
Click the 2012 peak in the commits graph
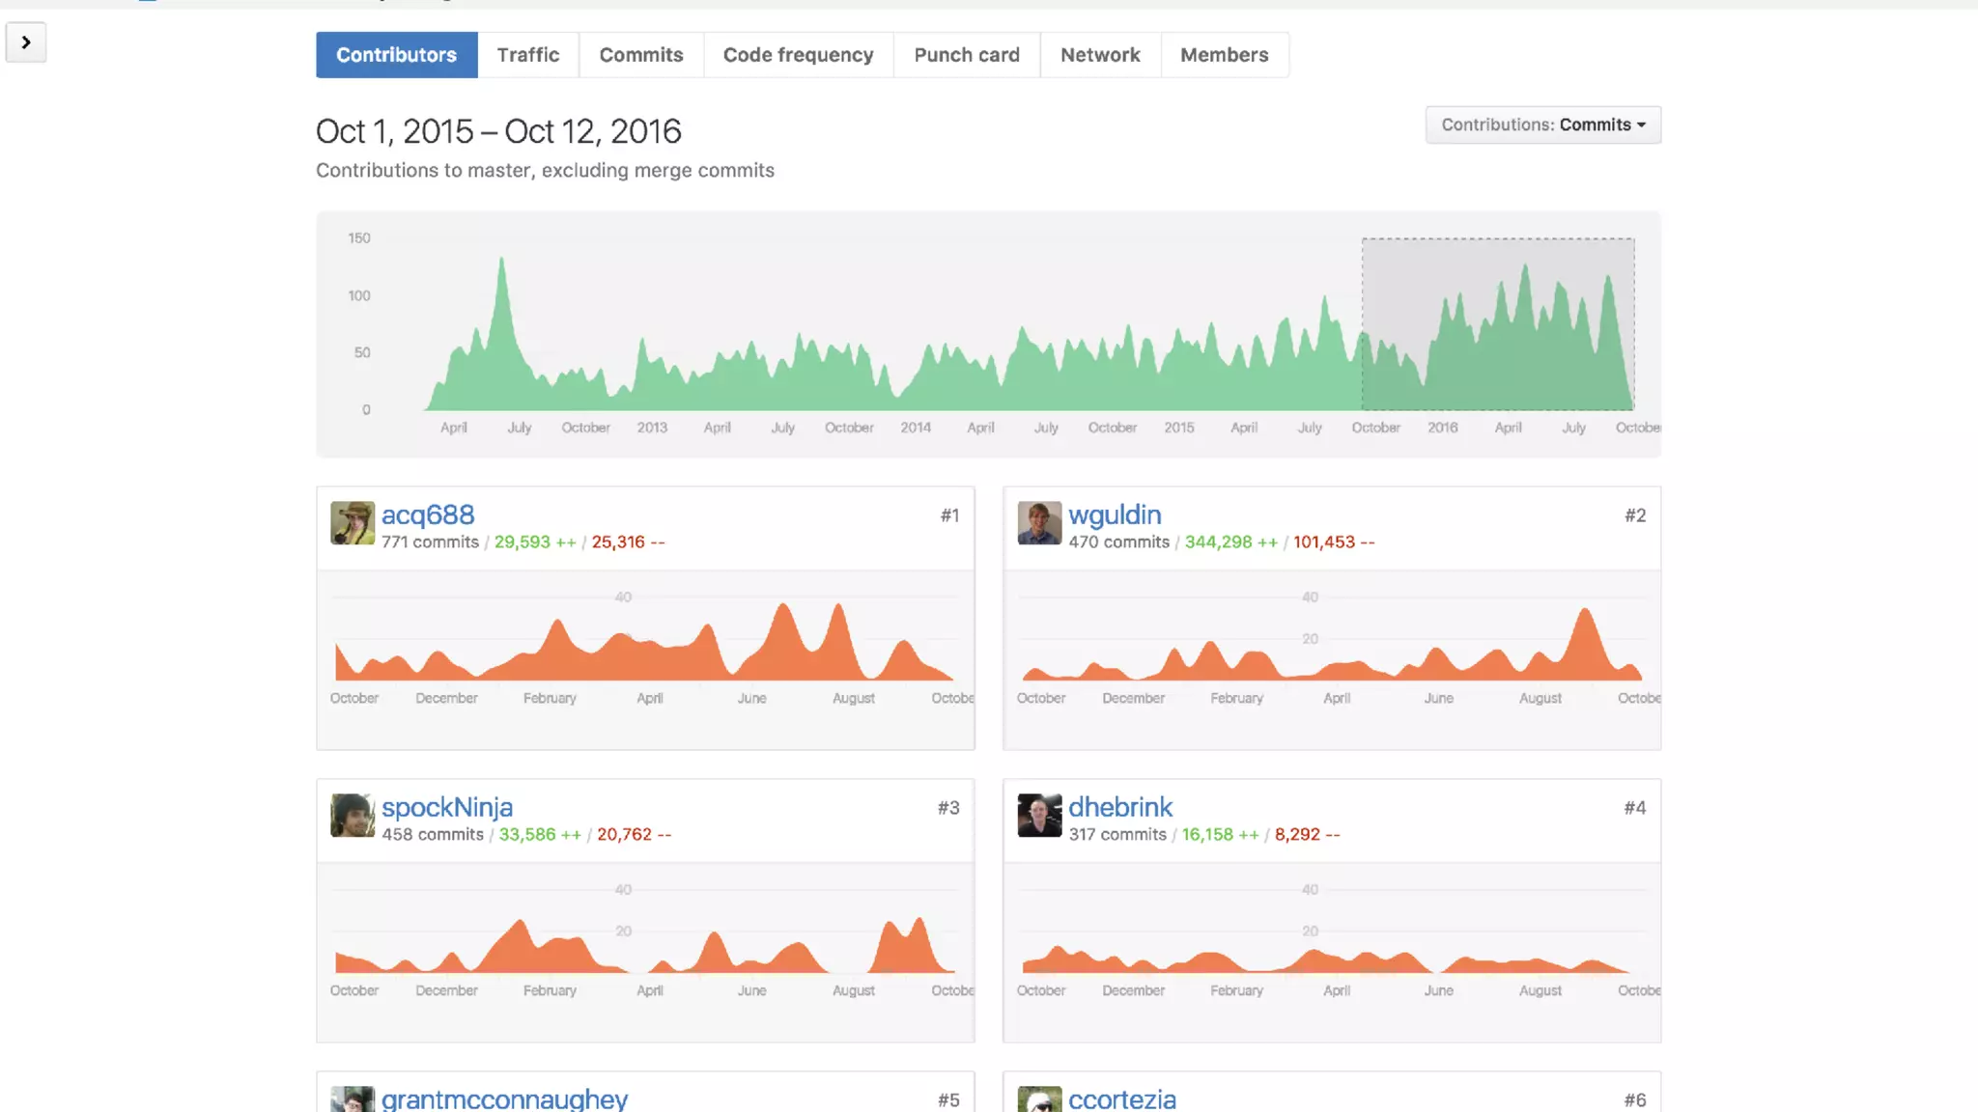(501, 265)
